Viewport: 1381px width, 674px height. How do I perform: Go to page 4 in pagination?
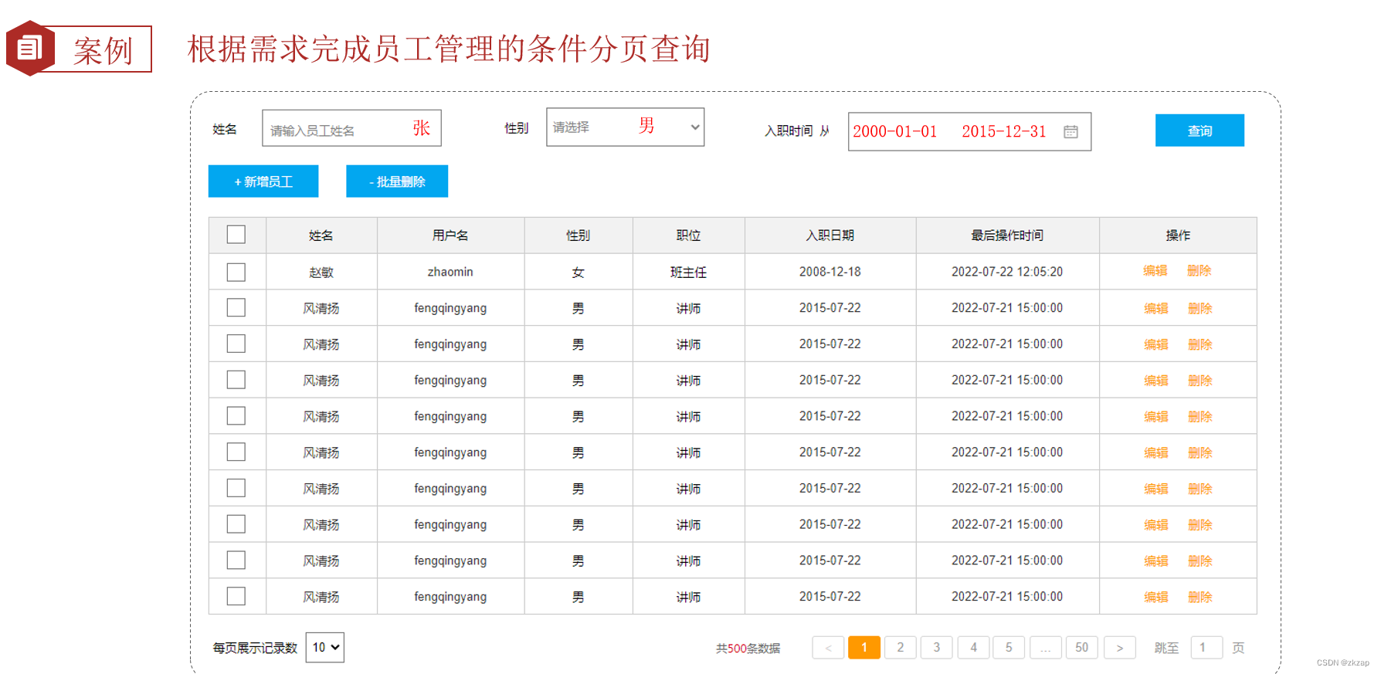click(x=973, y=648)
